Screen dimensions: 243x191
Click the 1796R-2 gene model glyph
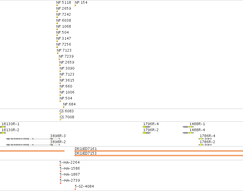tap(147, 133)
